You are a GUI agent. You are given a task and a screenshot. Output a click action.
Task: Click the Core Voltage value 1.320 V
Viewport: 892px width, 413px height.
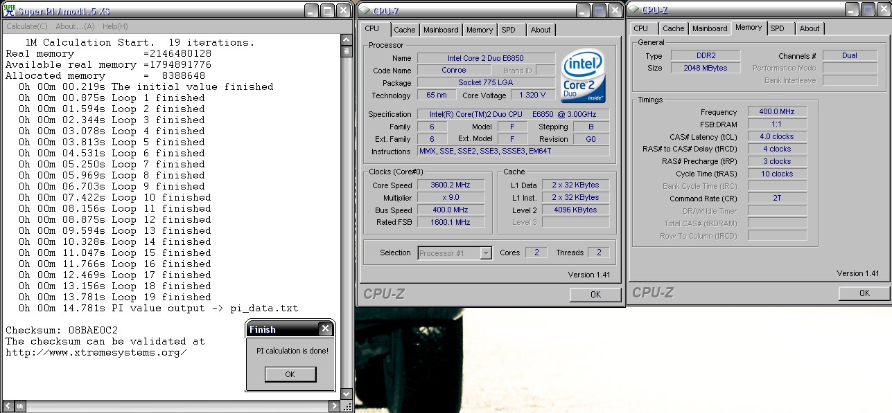[x=532, y=95]
